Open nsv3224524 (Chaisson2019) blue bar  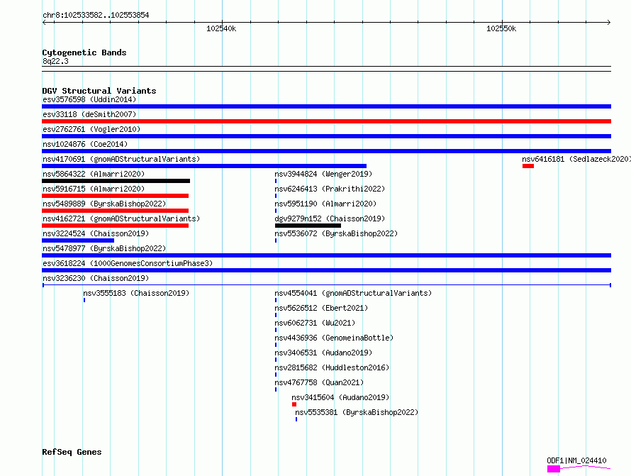coord(78,240)
